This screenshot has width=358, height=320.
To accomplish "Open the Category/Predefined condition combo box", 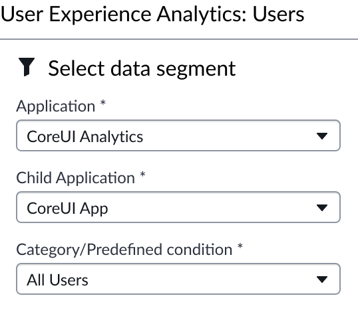I will 178,279.
